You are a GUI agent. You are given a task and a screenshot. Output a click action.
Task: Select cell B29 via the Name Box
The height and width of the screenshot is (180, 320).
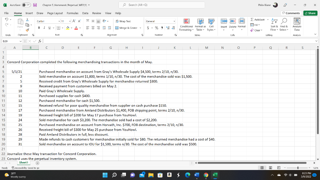tap(9, 41)
